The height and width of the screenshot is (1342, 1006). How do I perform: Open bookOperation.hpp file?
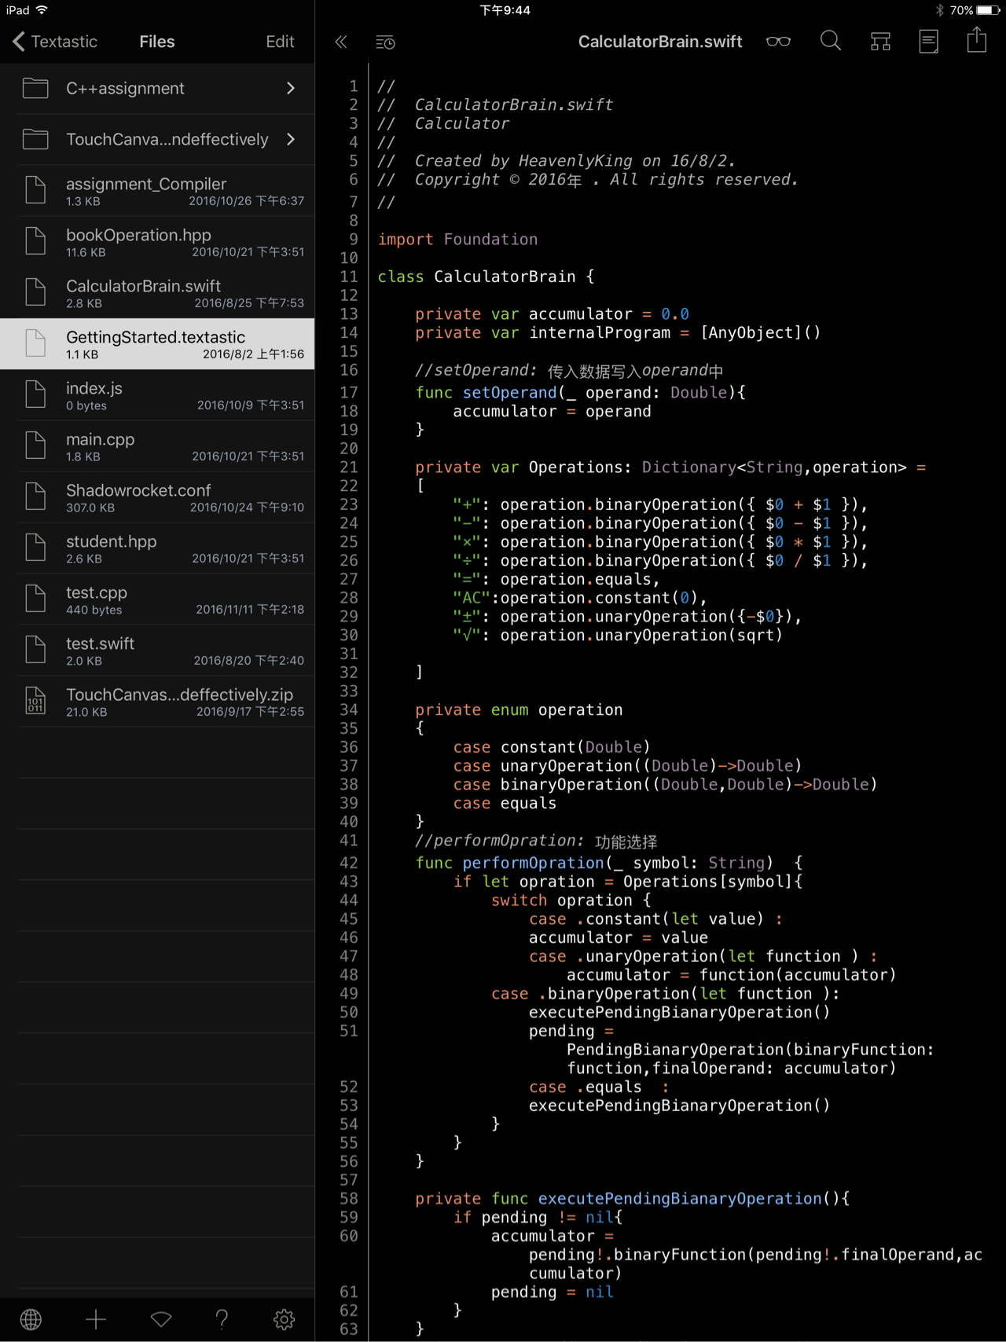(157, 242)
